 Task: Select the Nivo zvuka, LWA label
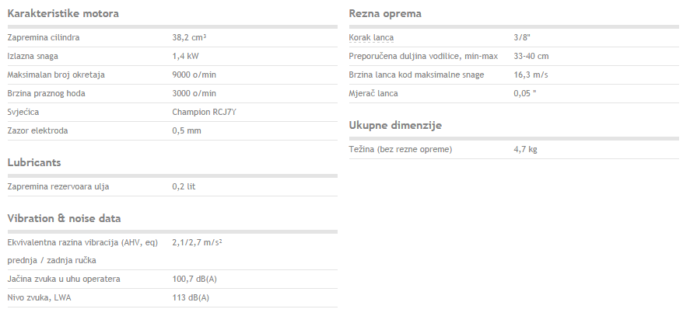39,298
